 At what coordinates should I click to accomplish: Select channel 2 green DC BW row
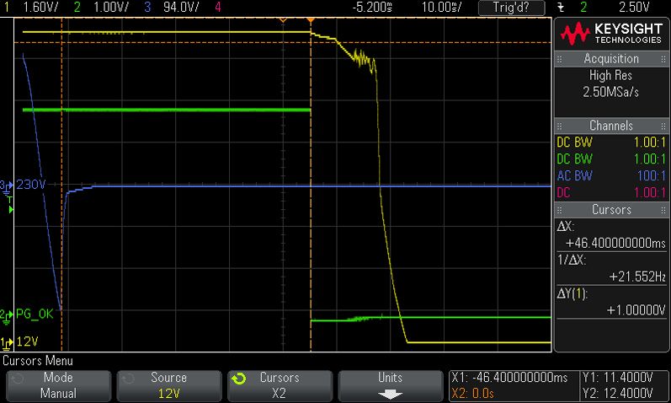click(611, 159)
